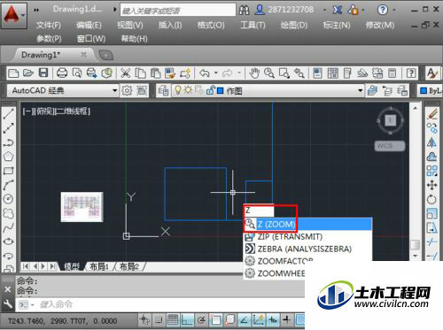Viewport: 443px width, 330px height.
Task: Select the Array modify tool
Action: click(432, 171)
